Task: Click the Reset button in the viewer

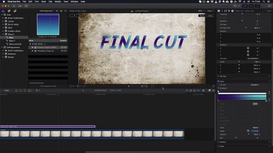Action: [202, 16]
